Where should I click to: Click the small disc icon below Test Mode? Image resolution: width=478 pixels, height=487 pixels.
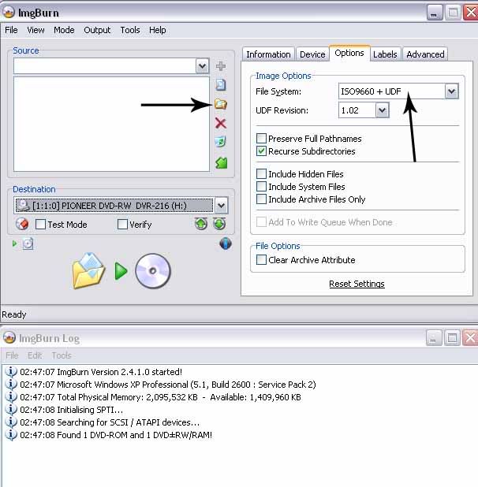[x=28, y=243]
